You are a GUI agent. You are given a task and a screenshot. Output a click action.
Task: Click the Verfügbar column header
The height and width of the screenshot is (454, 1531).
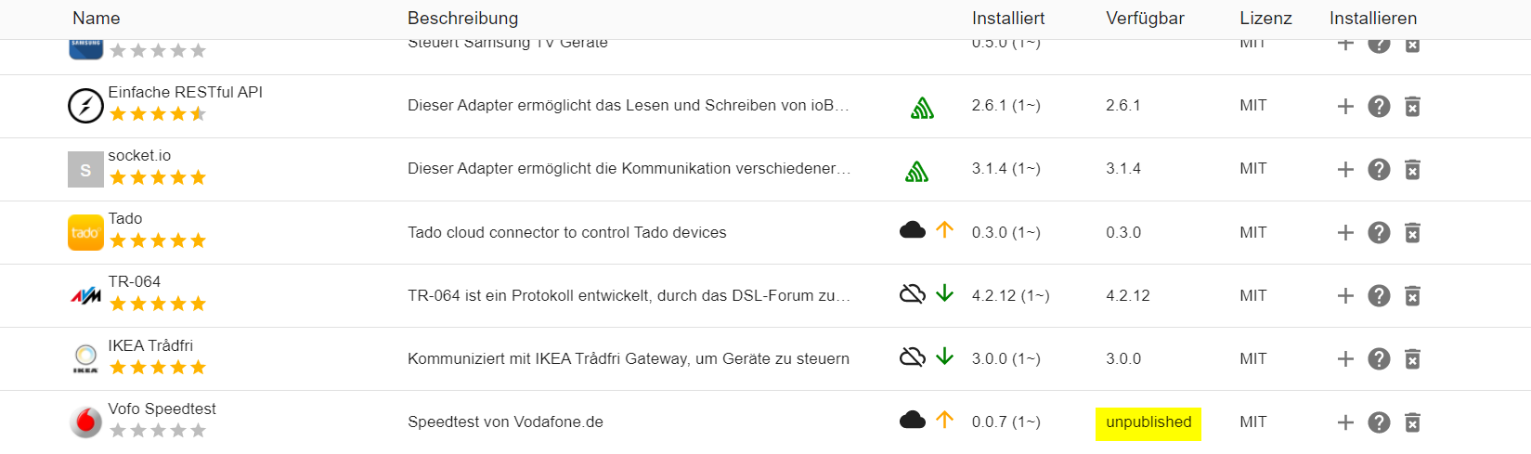[1145, 19]
